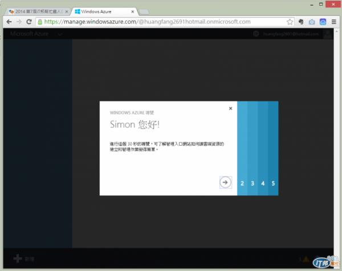Click the browser forward arrow

(19, 22)
